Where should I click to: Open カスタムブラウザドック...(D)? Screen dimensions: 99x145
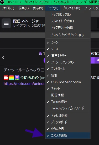(x=68, y=35)
